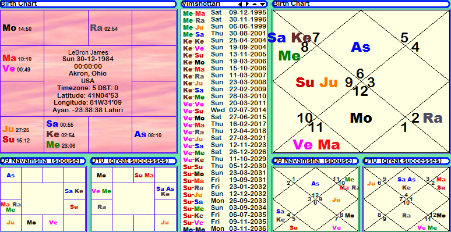Select the Vimshottari panel title

pos(202,3)
